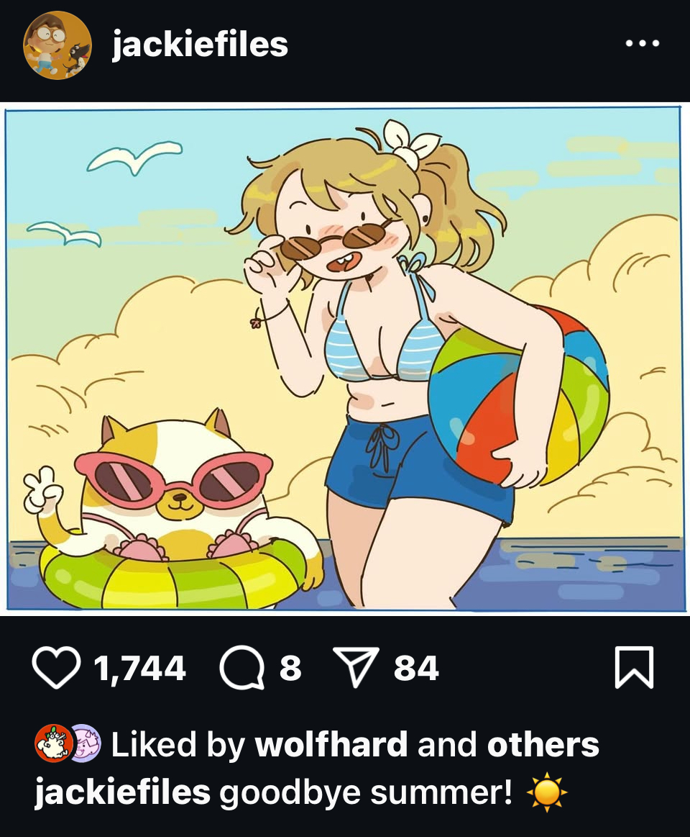This screenshot has width=690, height=837.
Task: Save the post with the bookmark icon
Action: (x=634, y=667)
